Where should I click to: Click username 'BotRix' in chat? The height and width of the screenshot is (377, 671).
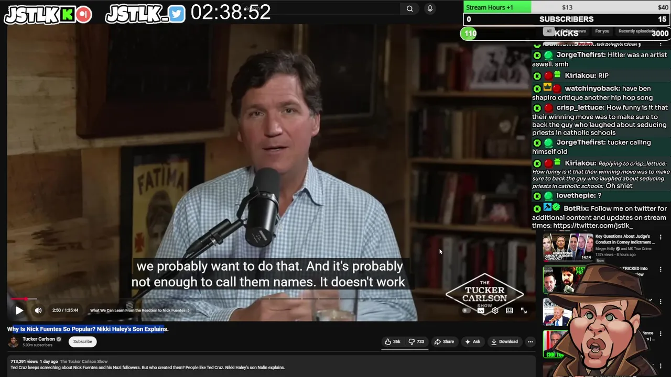pos(576,208)
